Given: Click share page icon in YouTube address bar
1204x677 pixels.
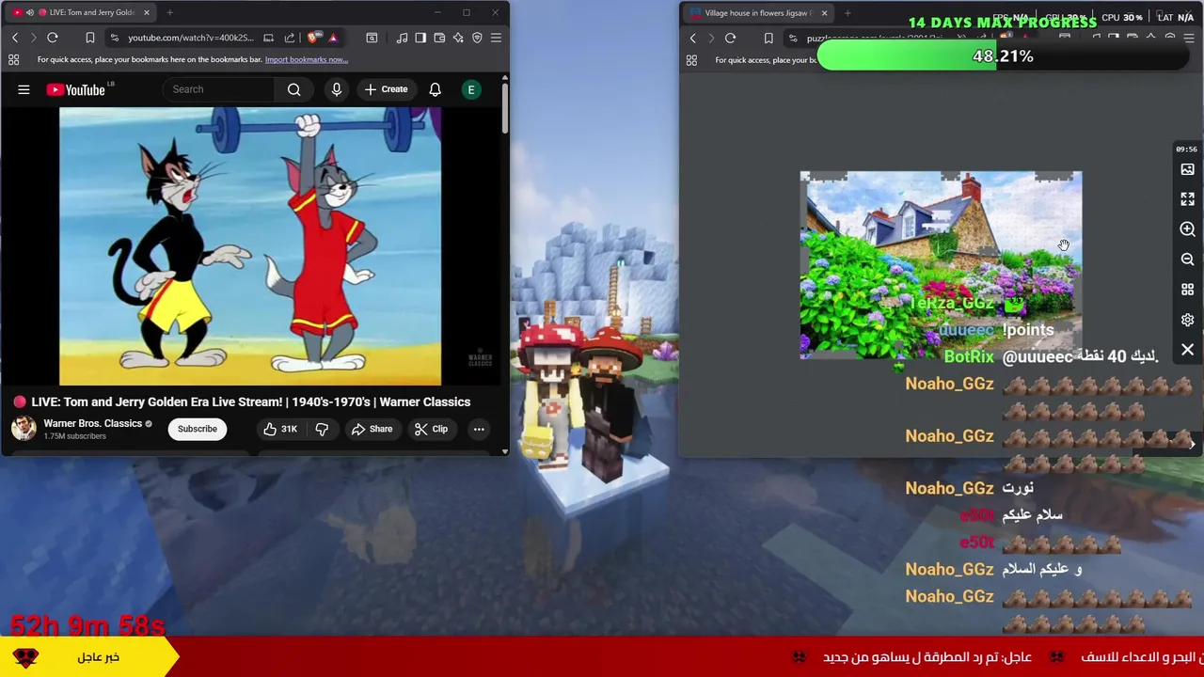Looking at the screenshot, I should click(x=290, y=38).
